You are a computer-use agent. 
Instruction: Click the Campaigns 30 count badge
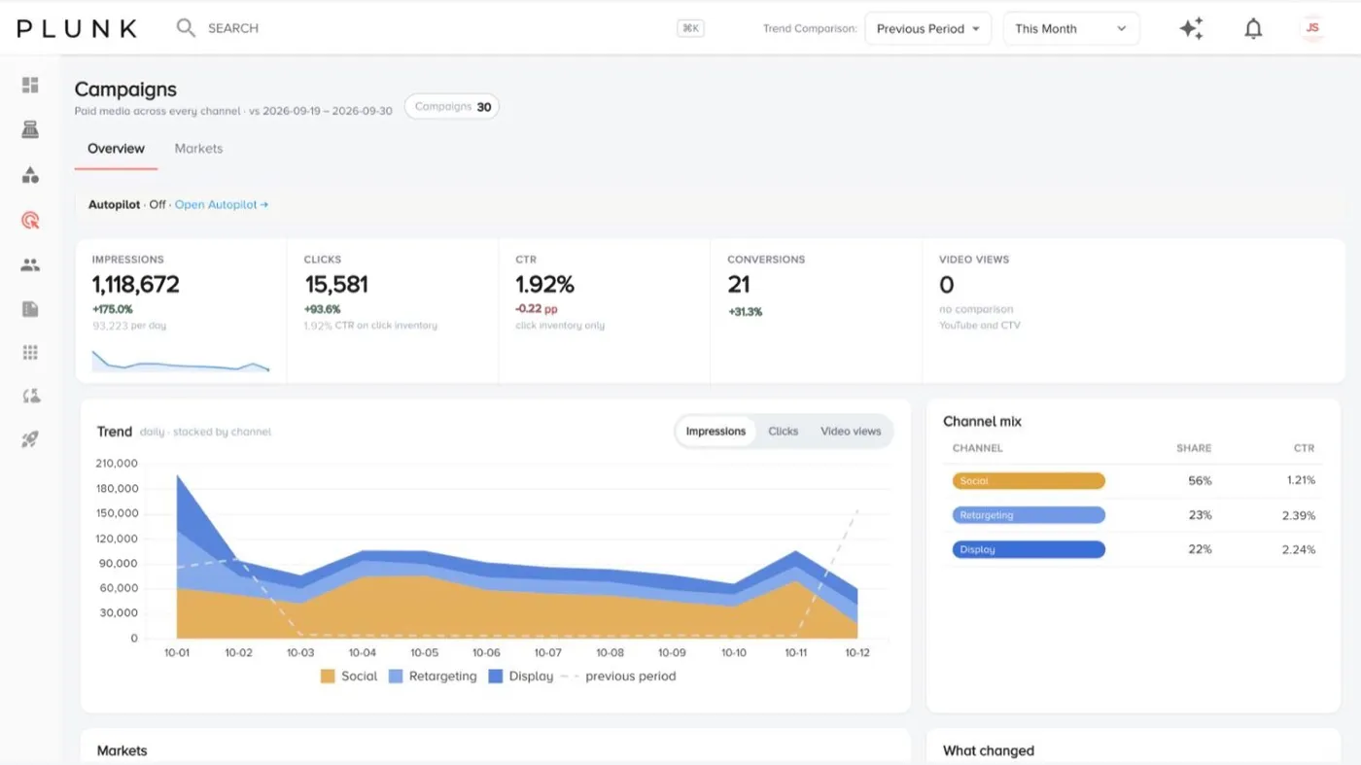pos(452,107)
